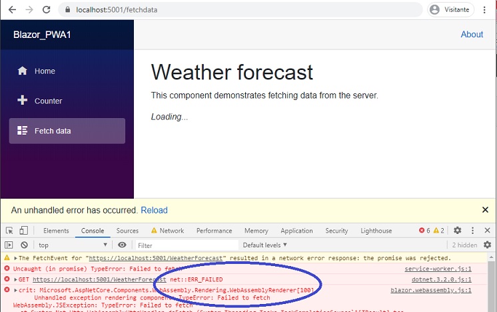This screenshot has height=312, width=497.
Task: Reload the page with the refresh icon
Action: (47, 10)
